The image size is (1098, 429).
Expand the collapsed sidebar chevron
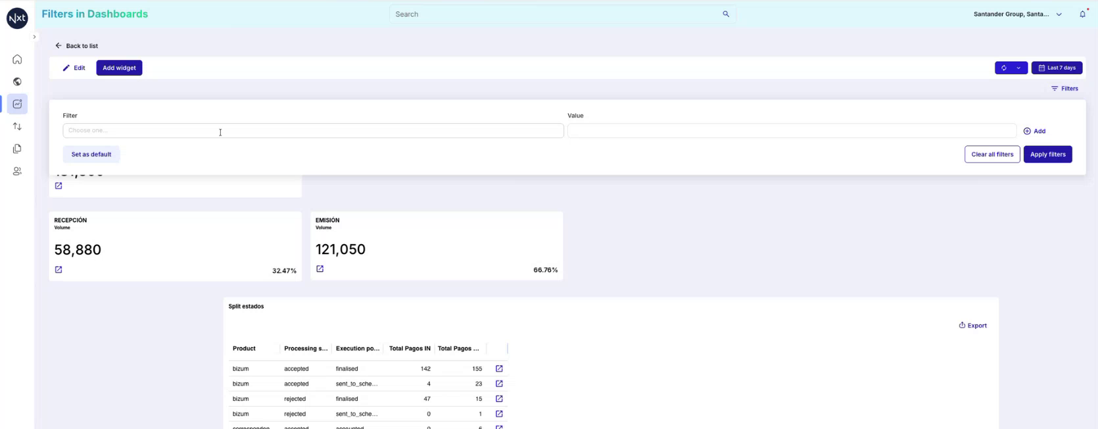pos(34,37)
